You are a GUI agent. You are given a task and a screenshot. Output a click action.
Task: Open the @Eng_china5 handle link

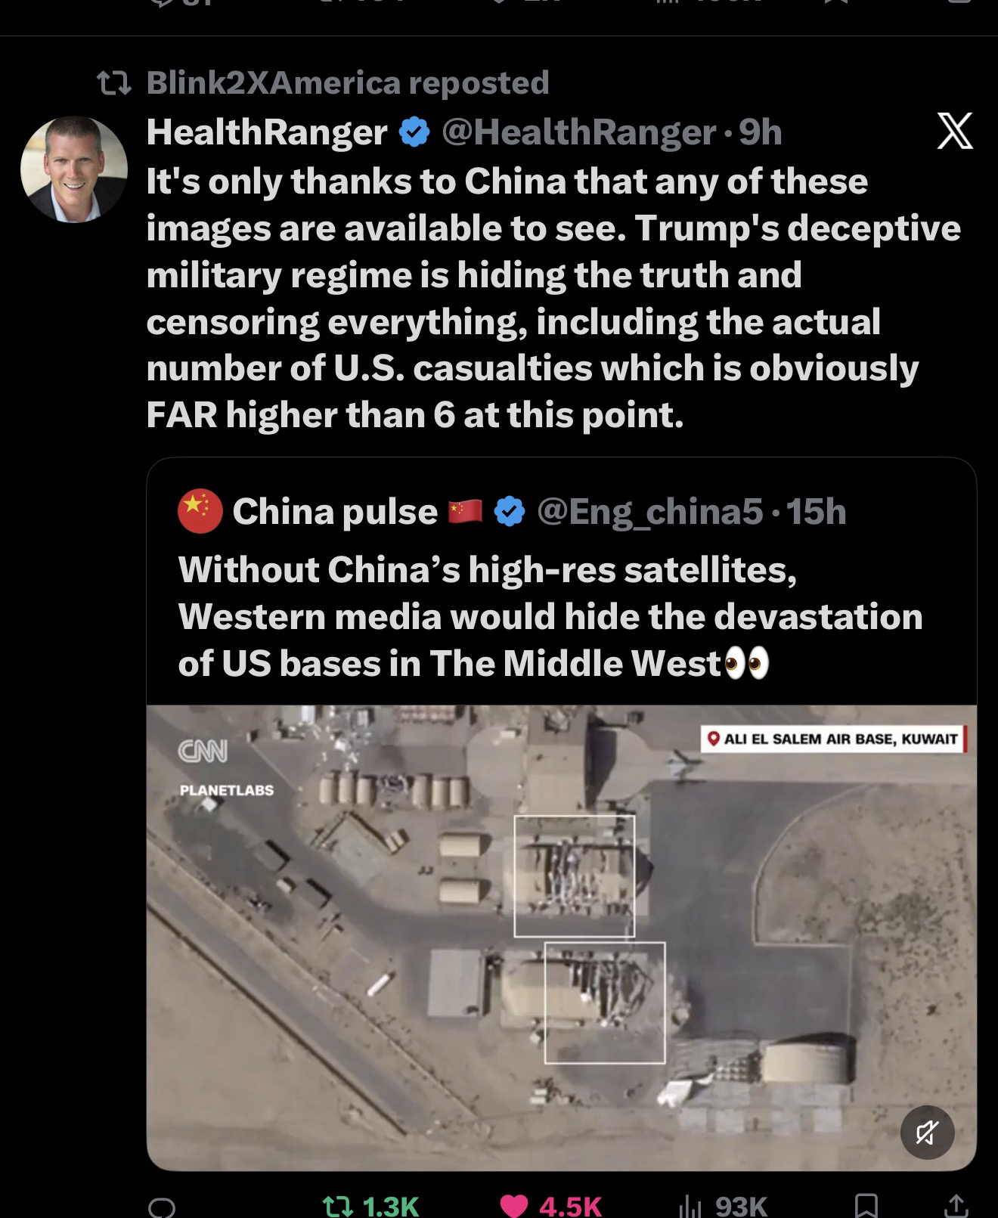pyautogui.click(x=650, y=512)
